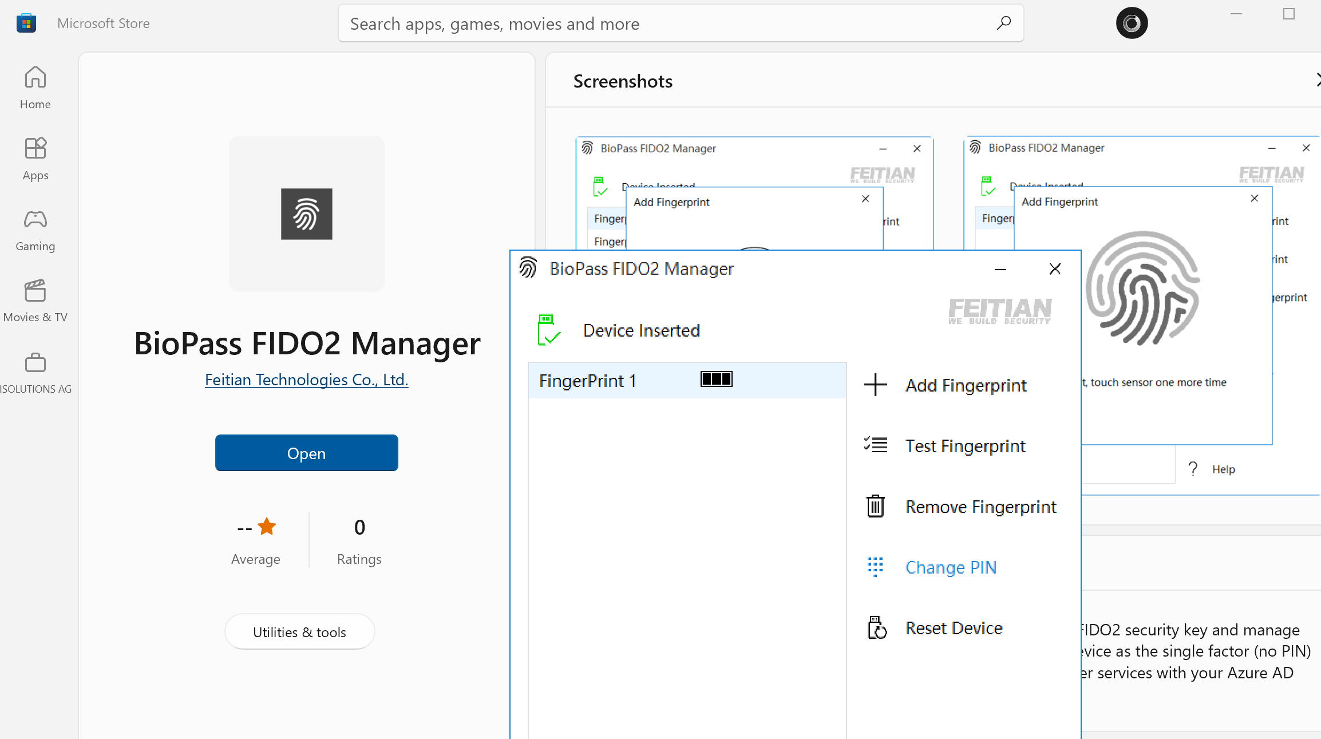1321x739 pixels.
Task: Select Add Fingerprint option
Action: [966, 385]
